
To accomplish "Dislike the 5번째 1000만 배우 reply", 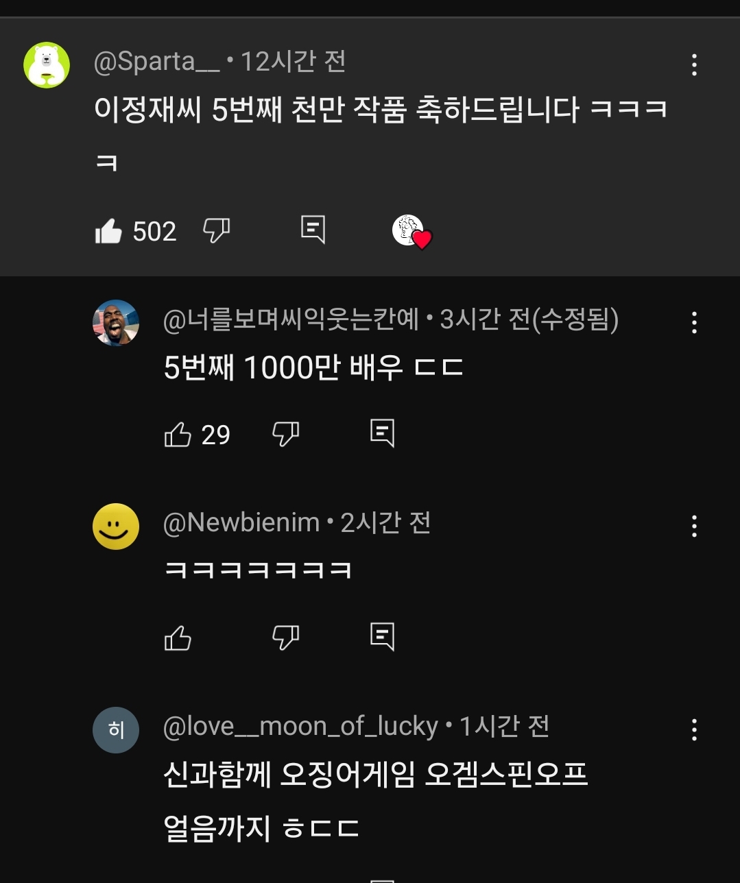I will point(286,434).
